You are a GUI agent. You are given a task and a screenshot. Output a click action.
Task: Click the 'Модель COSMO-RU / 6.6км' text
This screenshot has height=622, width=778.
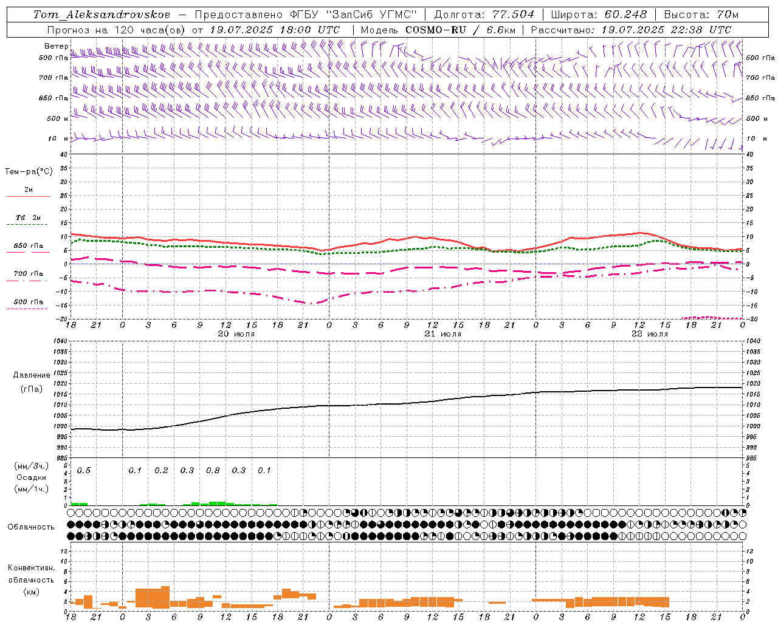[438, 30]
